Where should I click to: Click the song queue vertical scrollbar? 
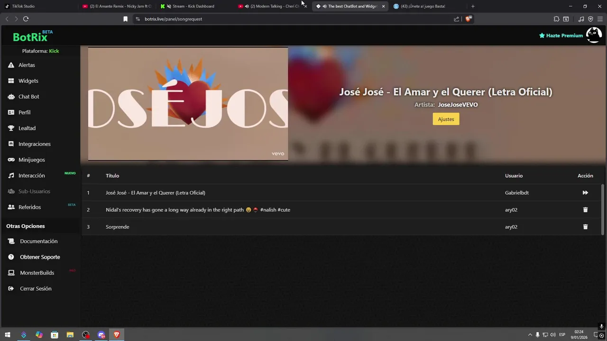pyautogui.click(x=603, y=208)
